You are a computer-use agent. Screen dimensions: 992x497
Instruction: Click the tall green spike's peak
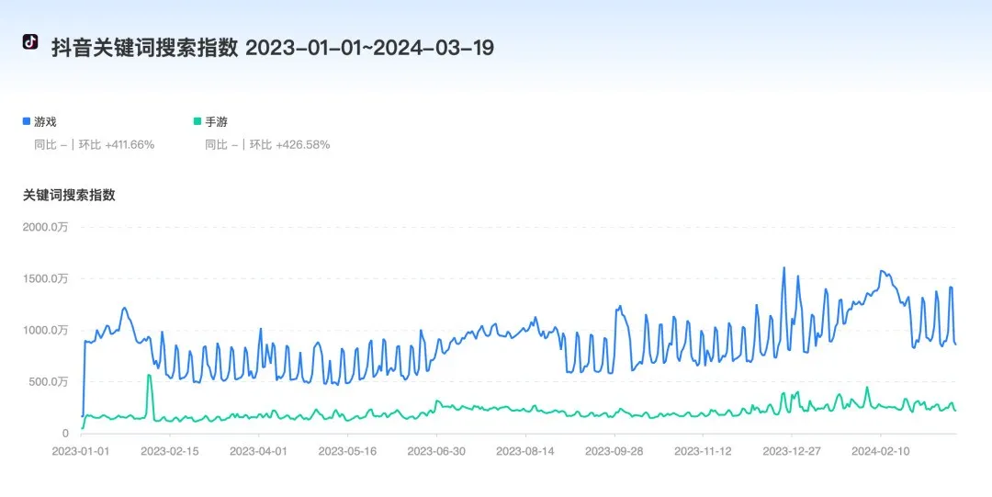click(x=149, y=375)
